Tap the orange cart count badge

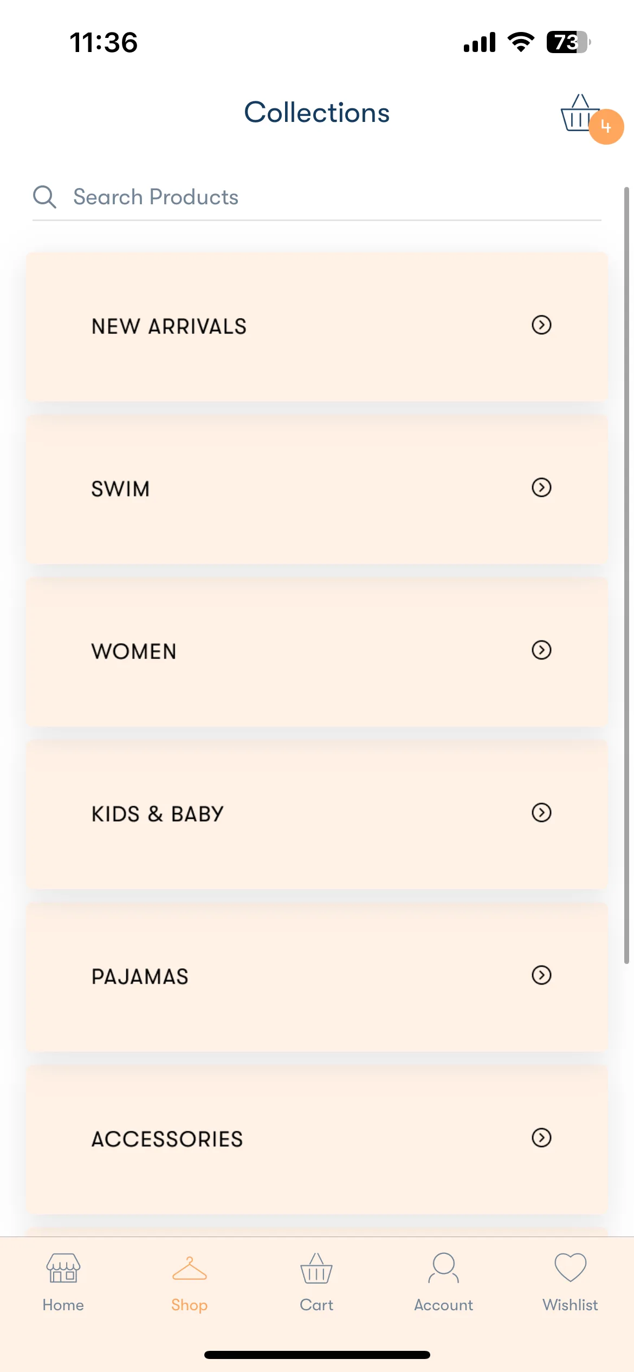pyautogui.click(x=606, y=127)
